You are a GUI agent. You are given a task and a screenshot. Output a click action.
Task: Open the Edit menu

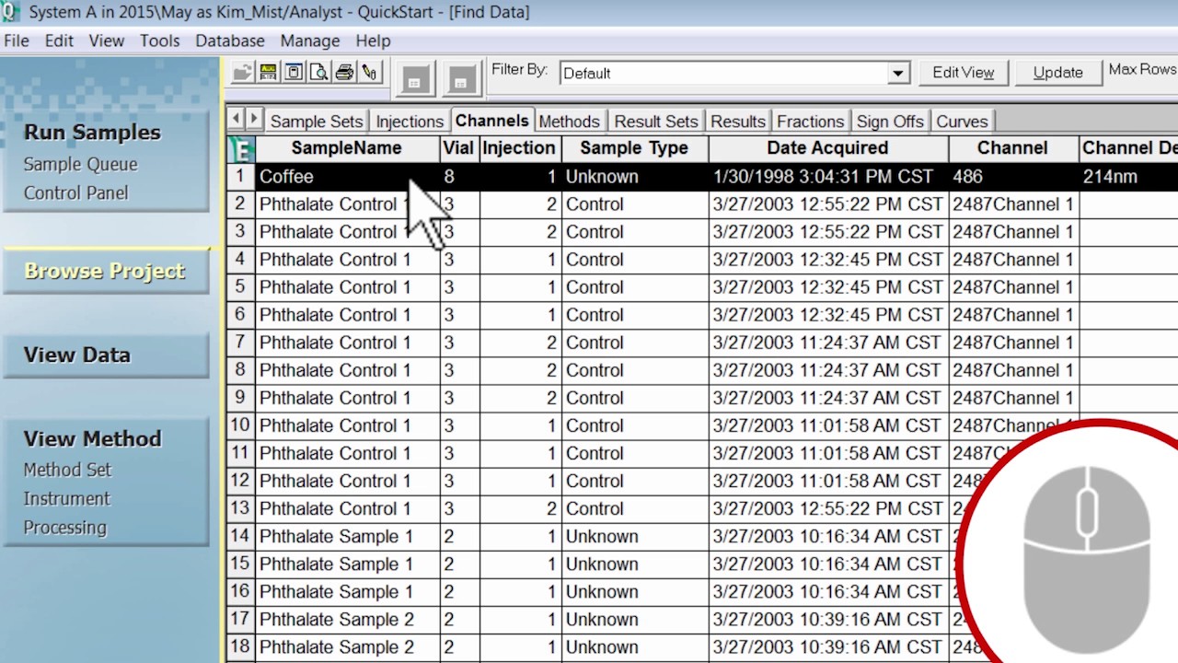[x=59, y=41]
